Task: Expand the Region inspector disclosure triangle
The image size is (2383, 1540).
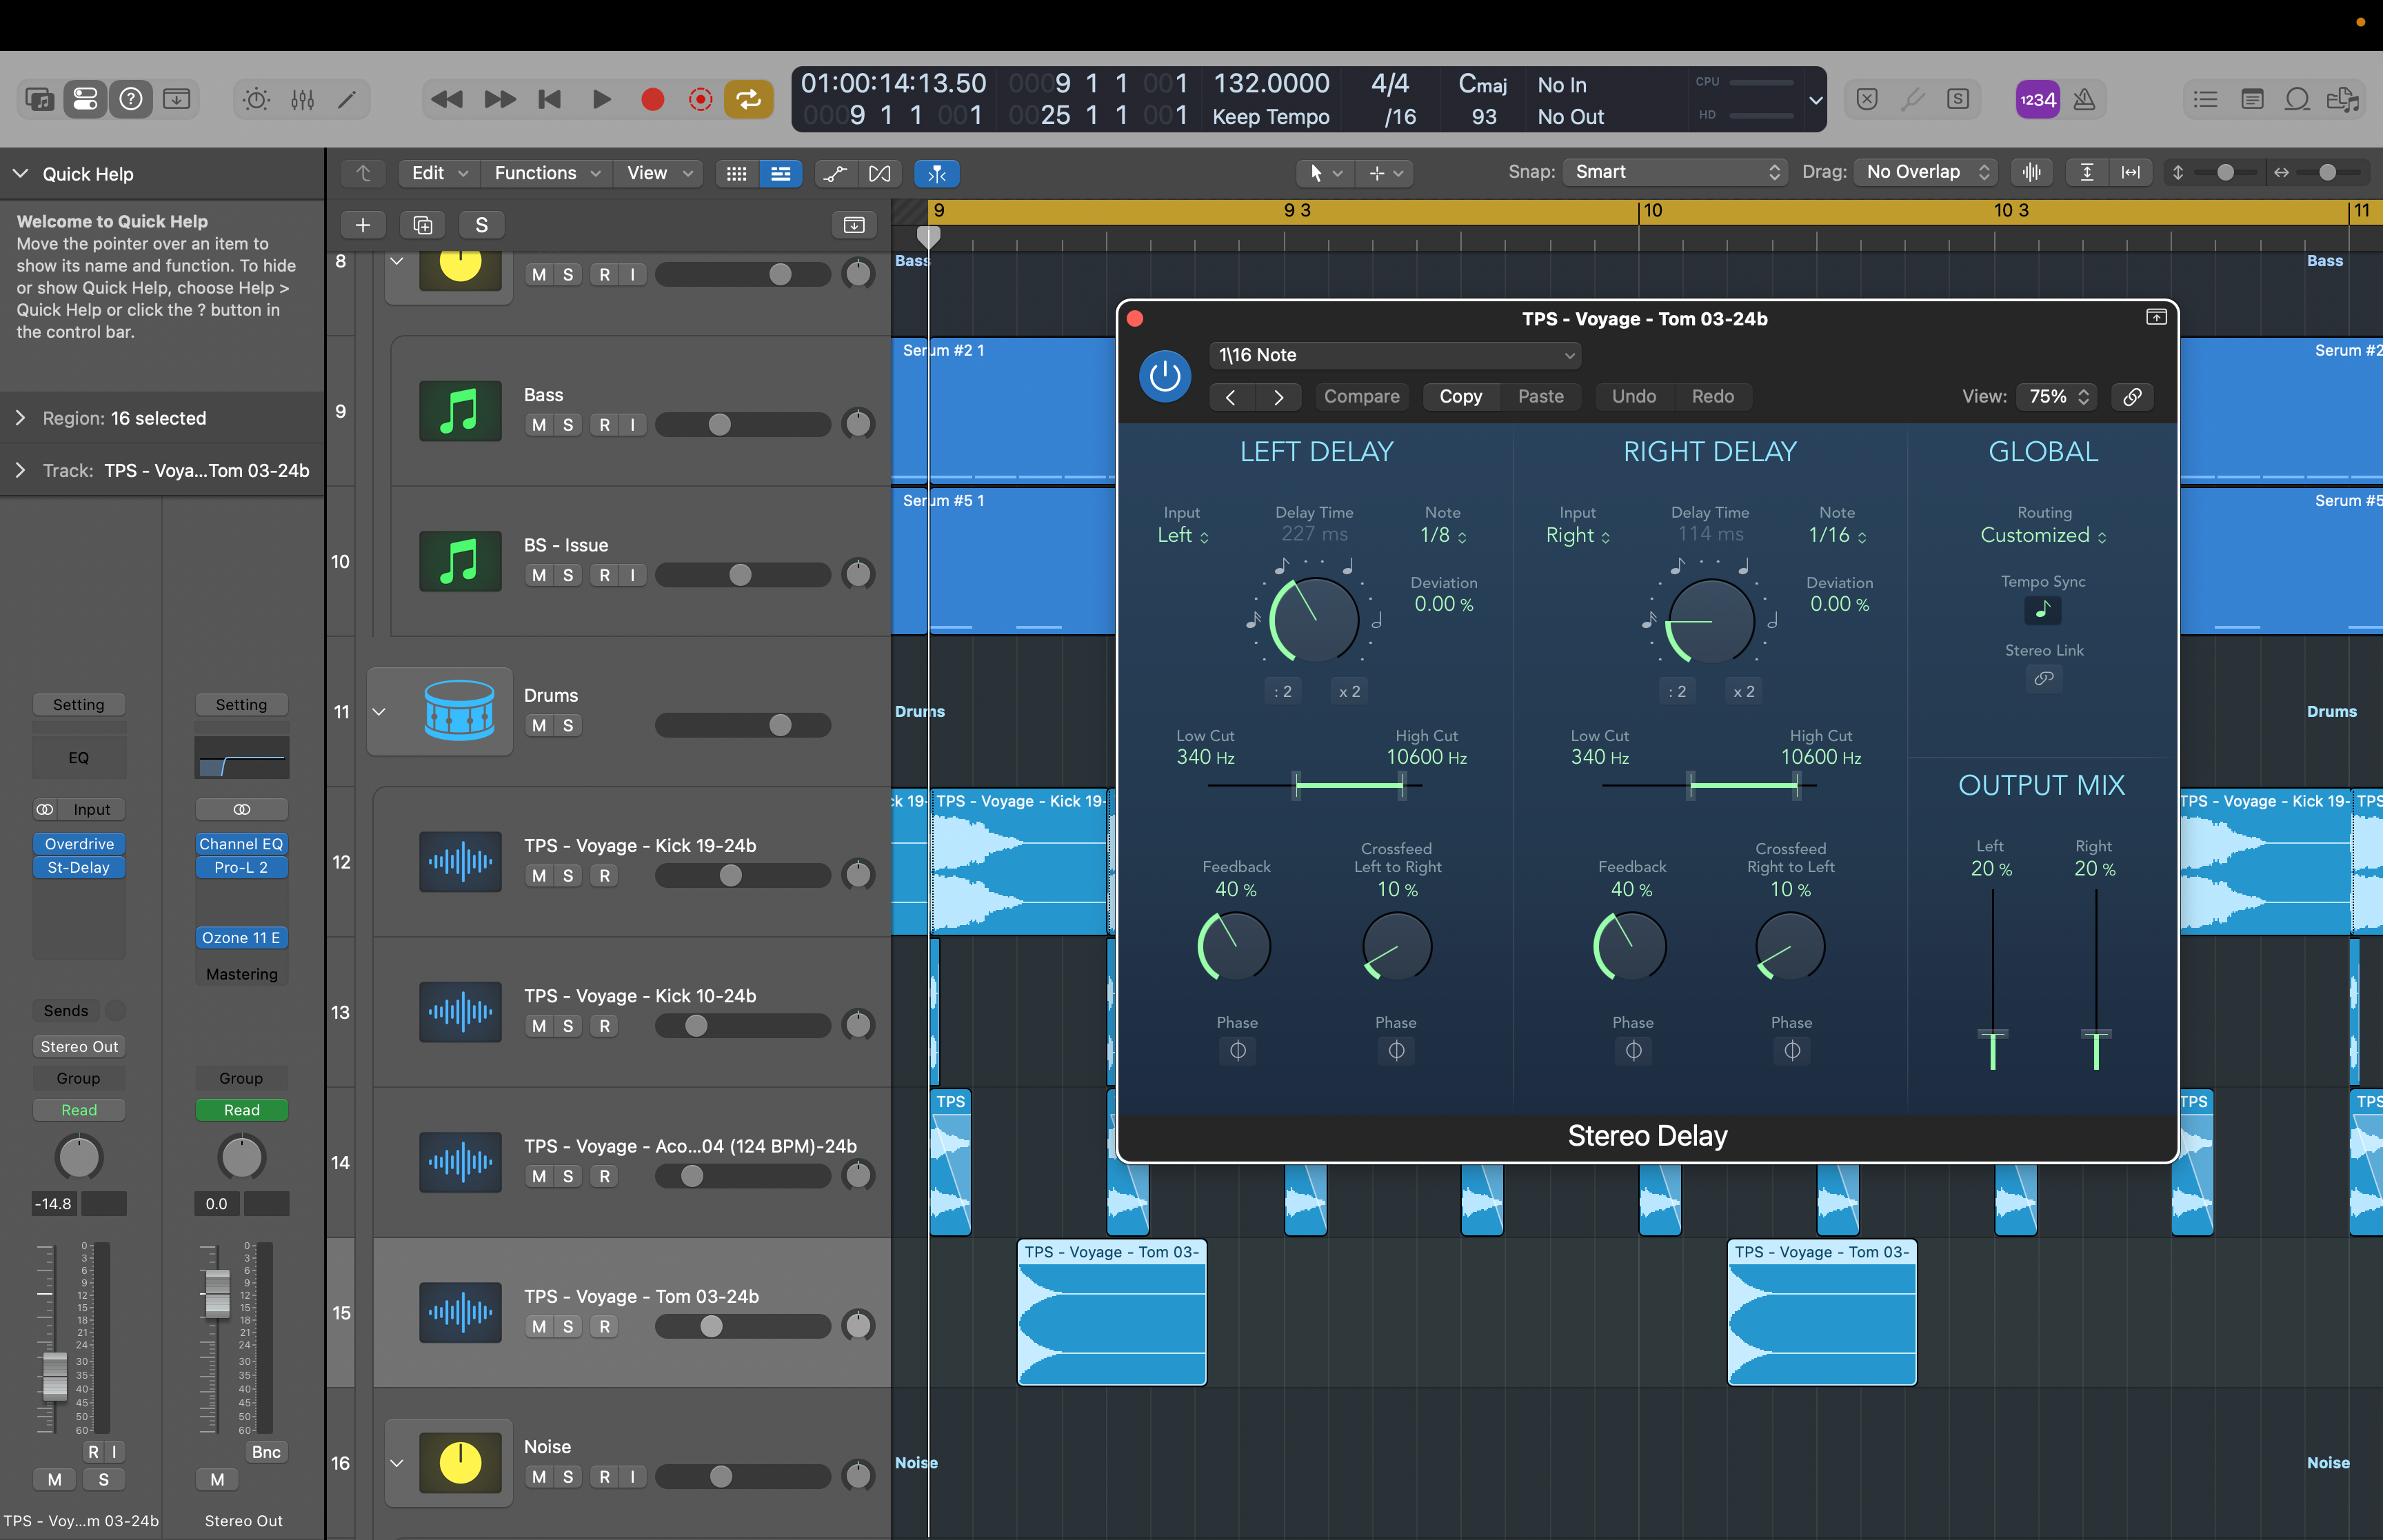Action: click(20, 418)
